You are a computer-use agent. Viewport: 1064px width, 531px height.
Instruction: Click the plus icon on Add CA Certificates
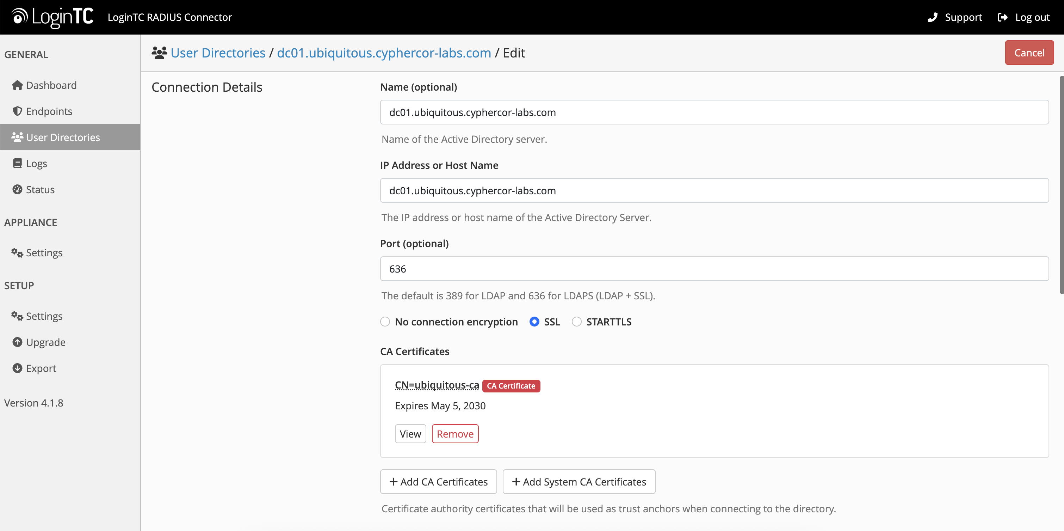point(394,481)
